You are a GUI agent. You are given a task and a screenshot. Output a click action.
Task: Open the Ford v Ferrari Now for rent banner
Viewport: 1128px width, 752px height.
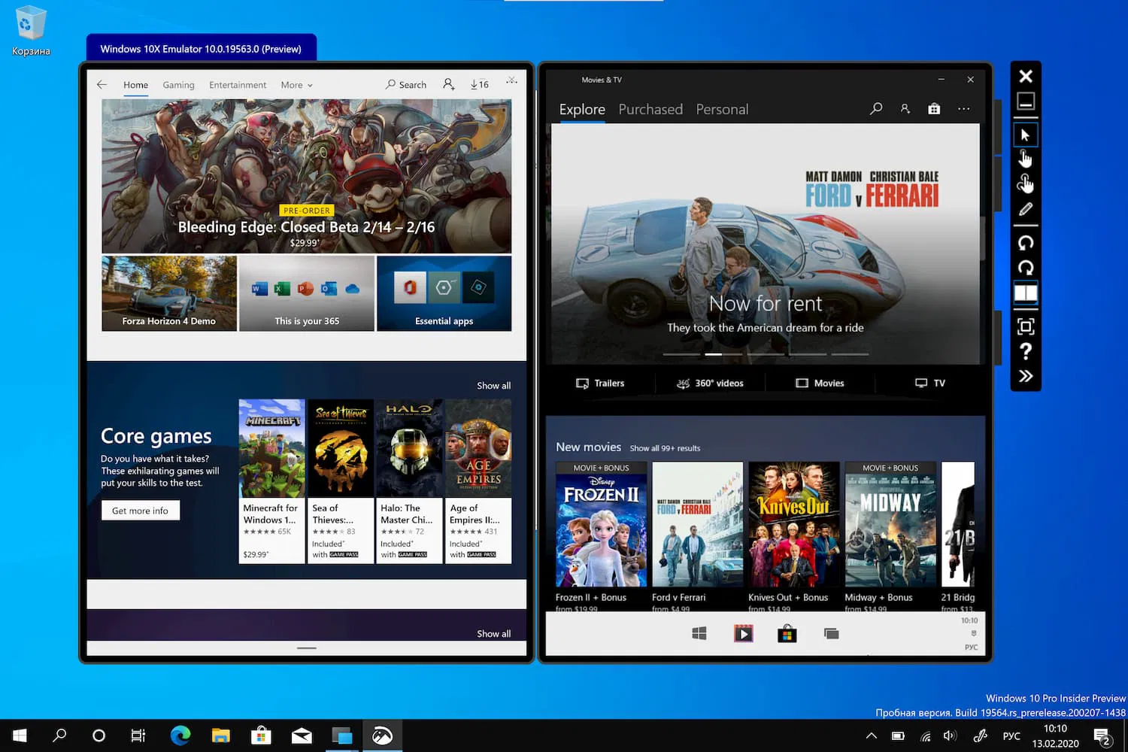766,244
